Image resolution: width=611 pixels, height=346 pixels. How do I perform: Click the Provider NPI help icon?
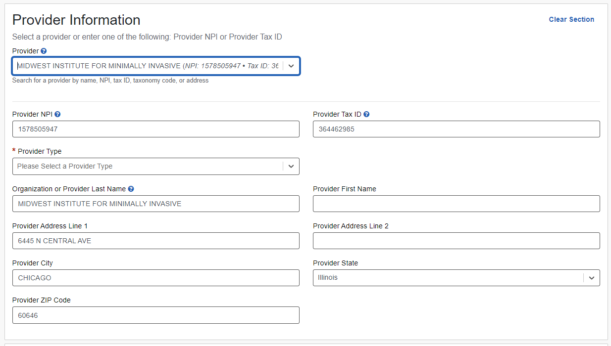pos(57,114)
